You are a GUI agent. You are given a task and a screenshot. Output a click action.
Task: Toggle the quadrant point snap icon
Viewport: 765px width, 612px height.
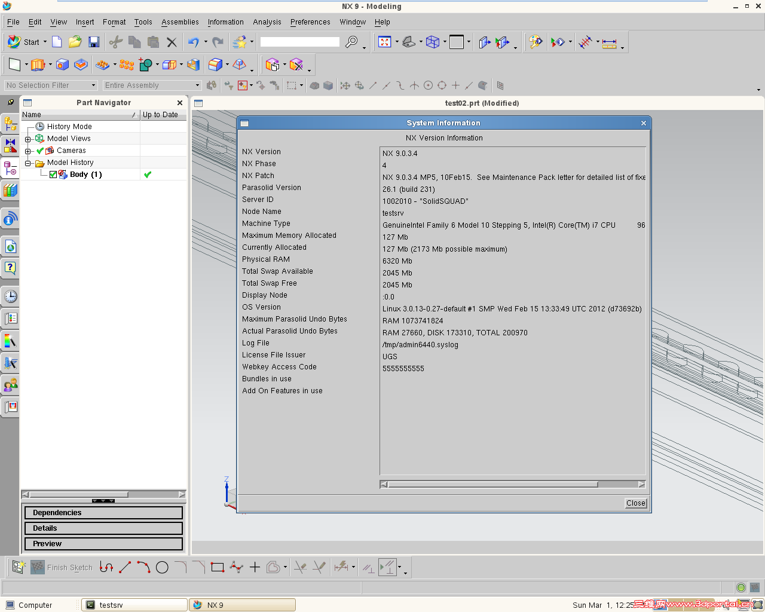tap(442, 85)
